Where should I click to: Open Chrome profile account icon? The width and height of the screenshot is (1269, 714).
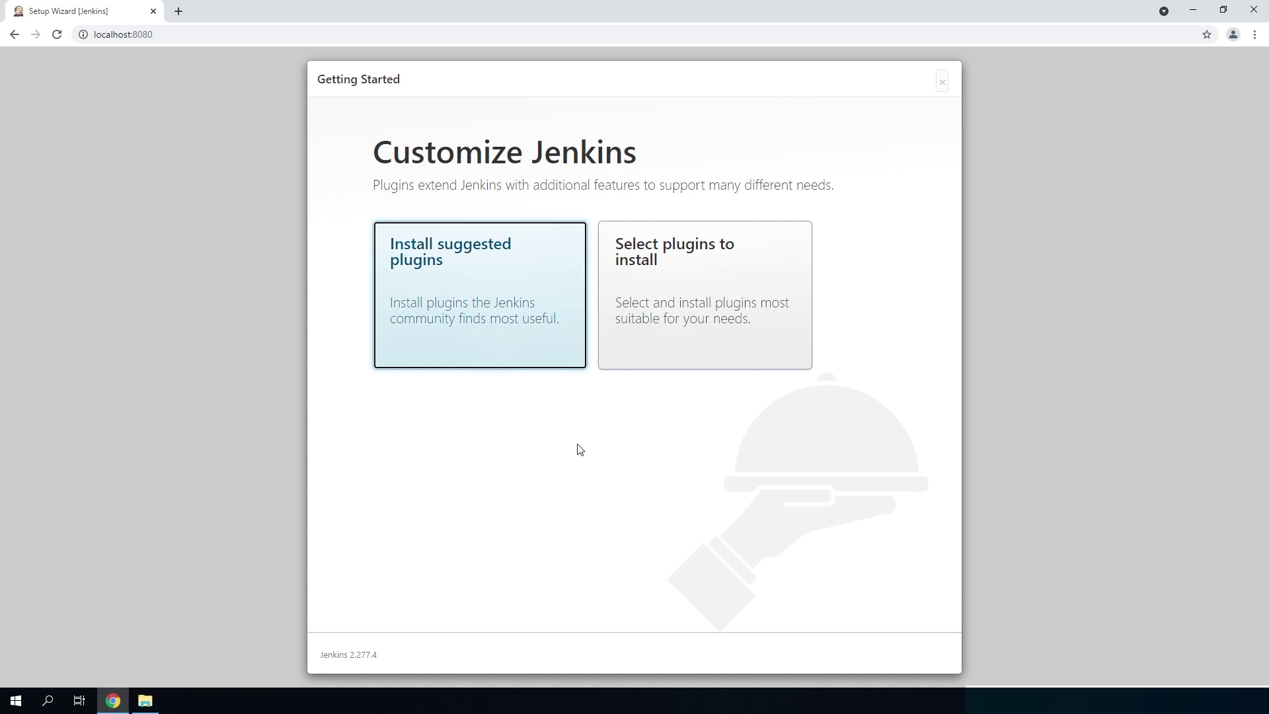point(1233,34)
